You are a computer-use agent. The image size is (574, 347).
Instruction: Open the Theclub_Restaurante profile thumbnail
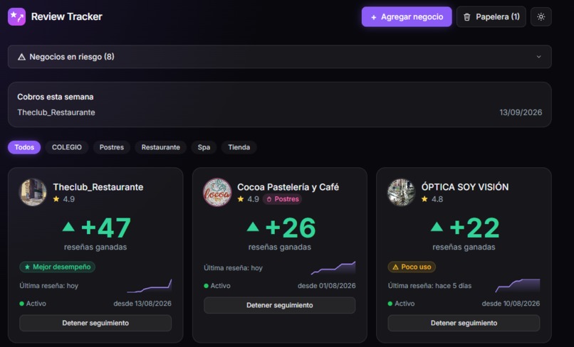[33, 192]
